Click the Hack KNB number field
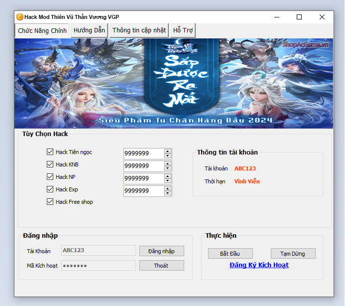Image resolution: width=345 pixels, height=307 pixels. [144, 166]
